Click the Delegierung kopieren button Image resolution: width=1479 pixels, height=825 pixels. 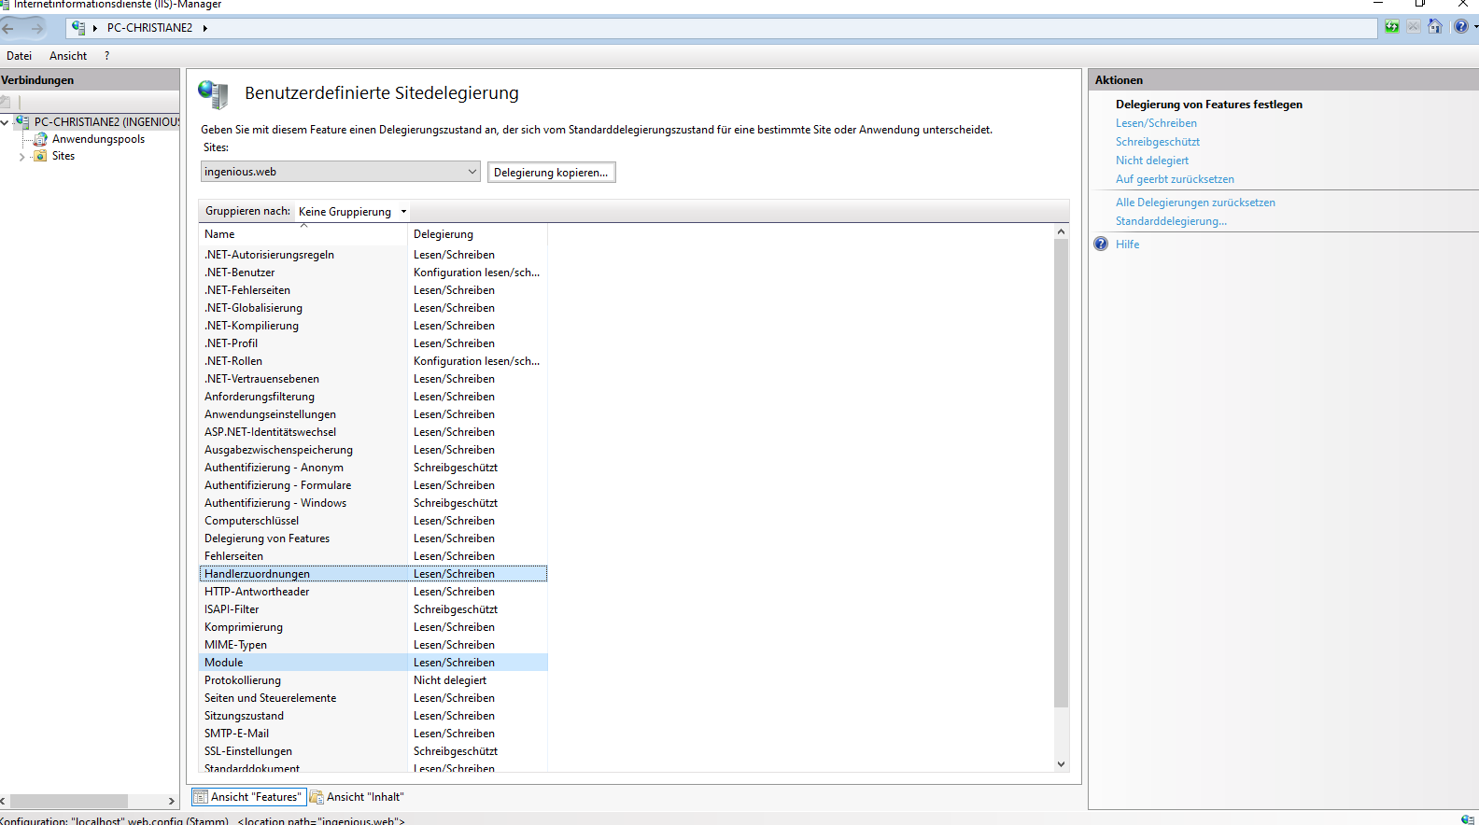point(551,173)
